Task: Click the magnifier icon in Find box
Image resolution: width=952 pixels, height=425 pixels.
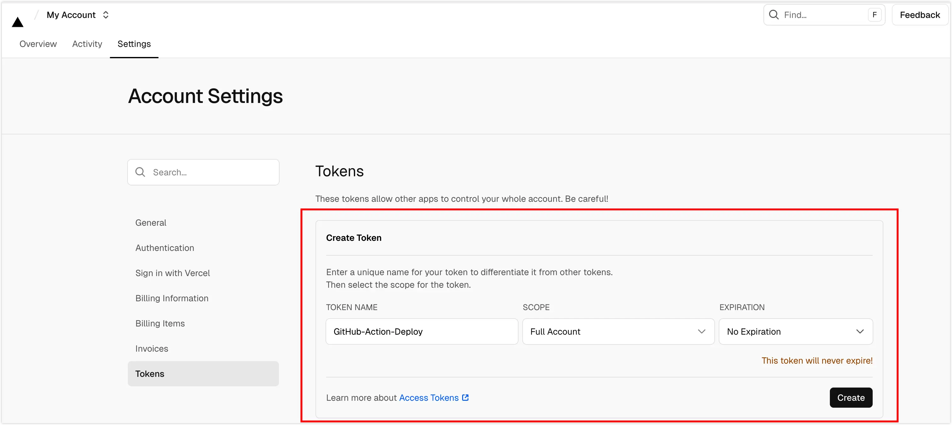Action: coord(773,15)
